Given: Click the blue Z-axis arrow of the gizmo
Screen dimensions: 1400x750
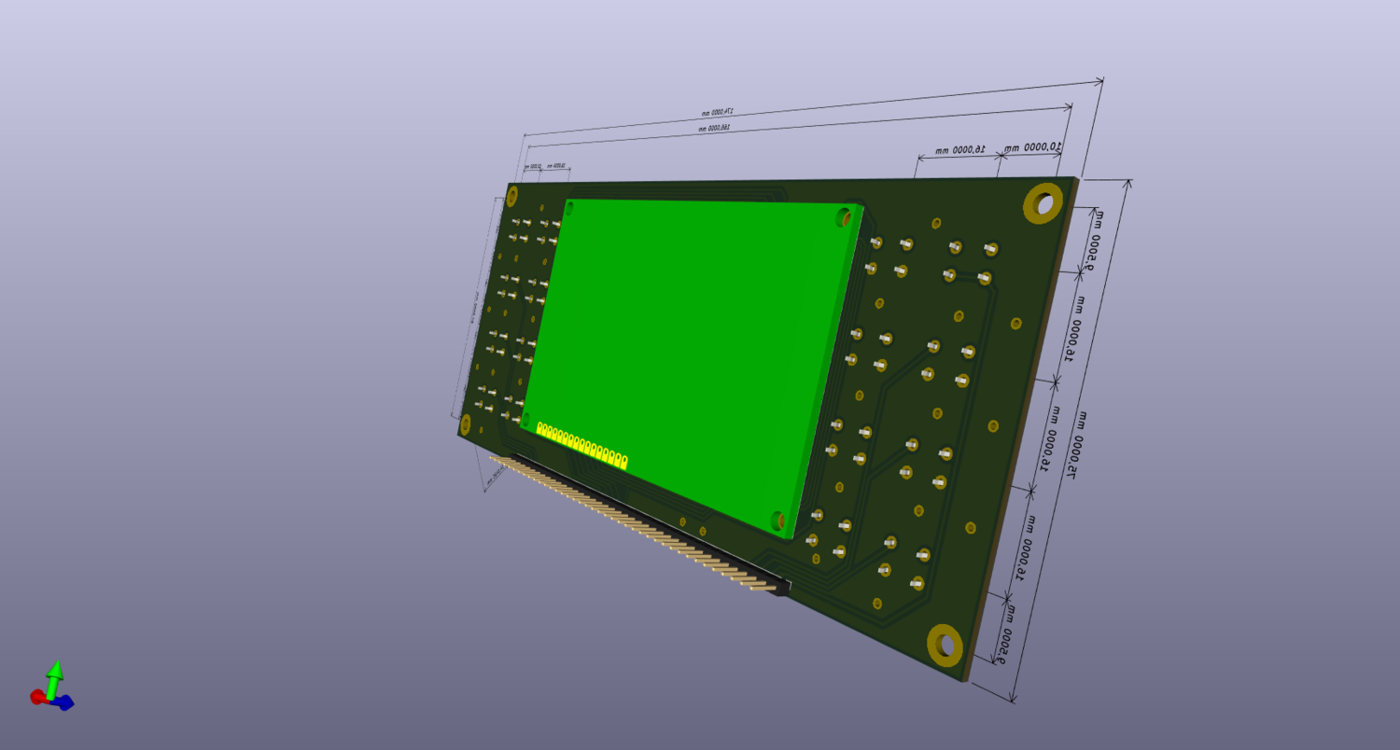Looking at the screenshot, I should tap(64, 703).
